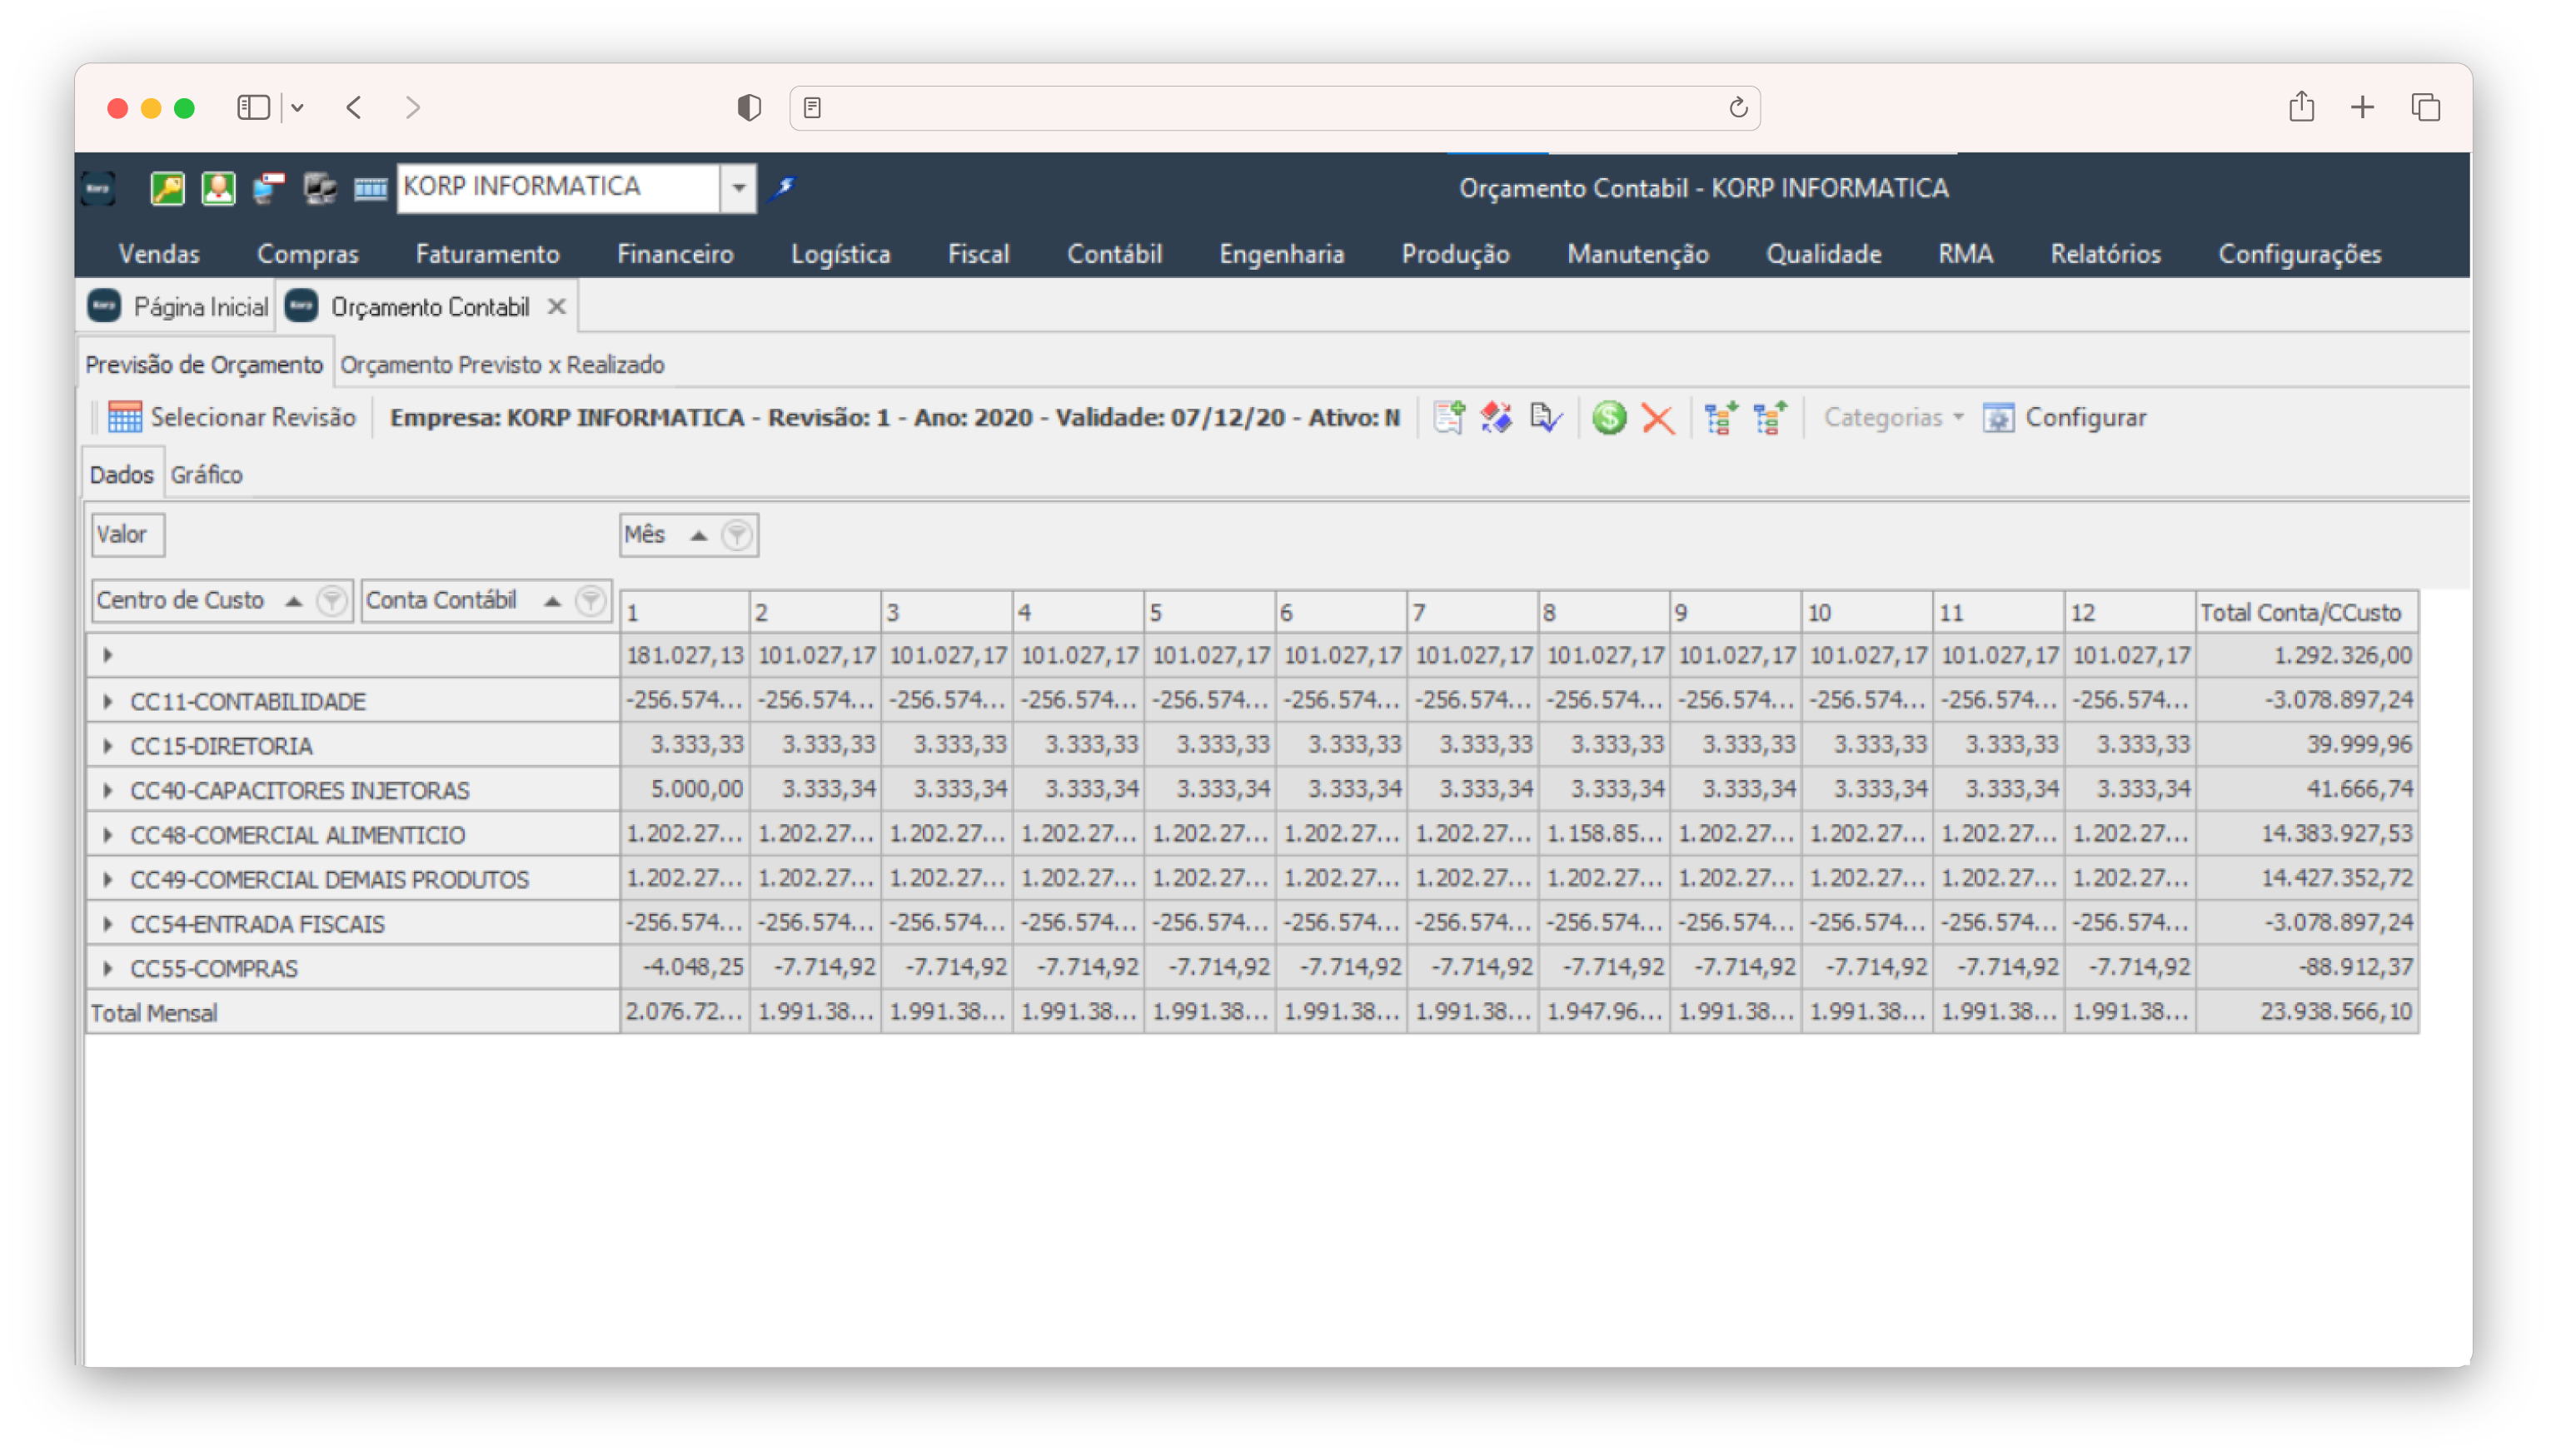The width and height of the screenshot is (2551, 1456).
Task: Open the KORP INFORMATICA company dropdown
Action: [x=738, y=188]
